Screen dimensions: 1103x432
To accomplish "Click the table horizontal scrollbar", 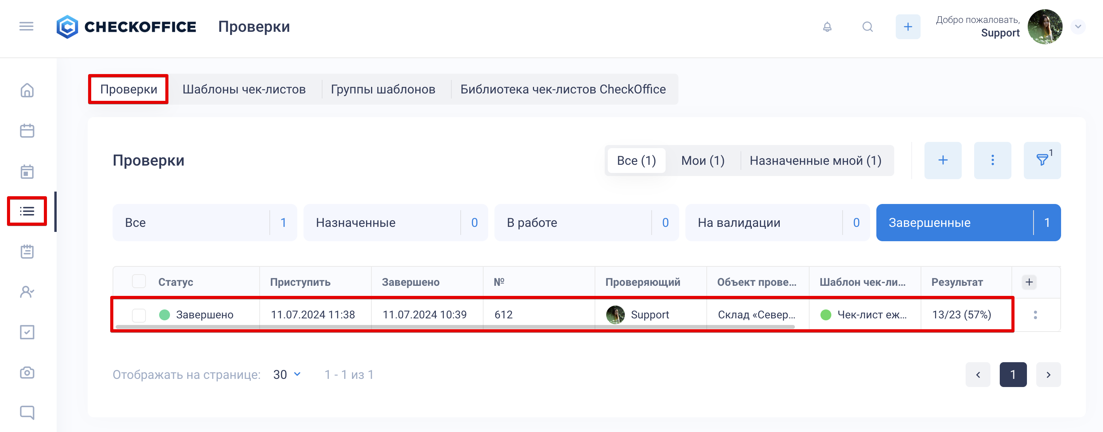I will coord(455,327).
